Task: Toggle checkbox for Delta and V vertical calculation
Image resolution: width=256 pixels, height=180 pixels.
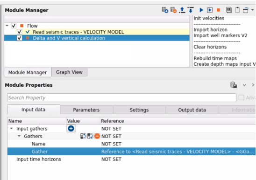Action: (x=20, y=38)
